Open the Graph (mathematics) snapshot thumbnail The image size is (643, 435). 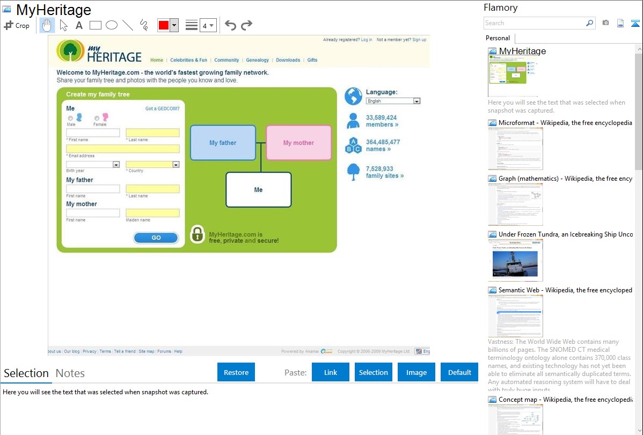point(515,204)
